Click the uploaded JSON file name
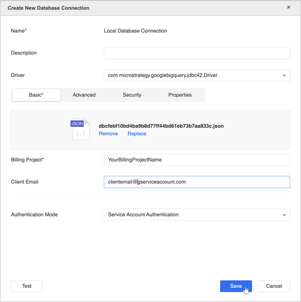The width and height of the screenshot is (301, 302). tap(161, 126)
